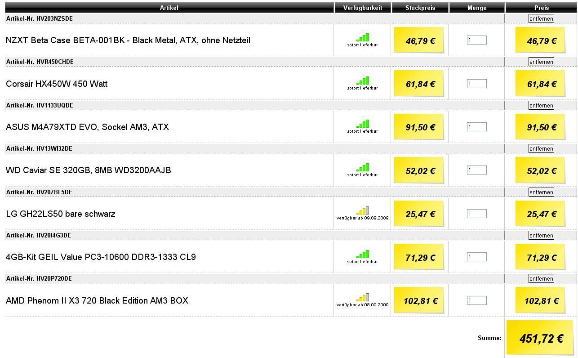This screenshot has width=578, height=358.
Task: Remove AMD Phenom II via entfernen button
Action: [x=541, y=278]
